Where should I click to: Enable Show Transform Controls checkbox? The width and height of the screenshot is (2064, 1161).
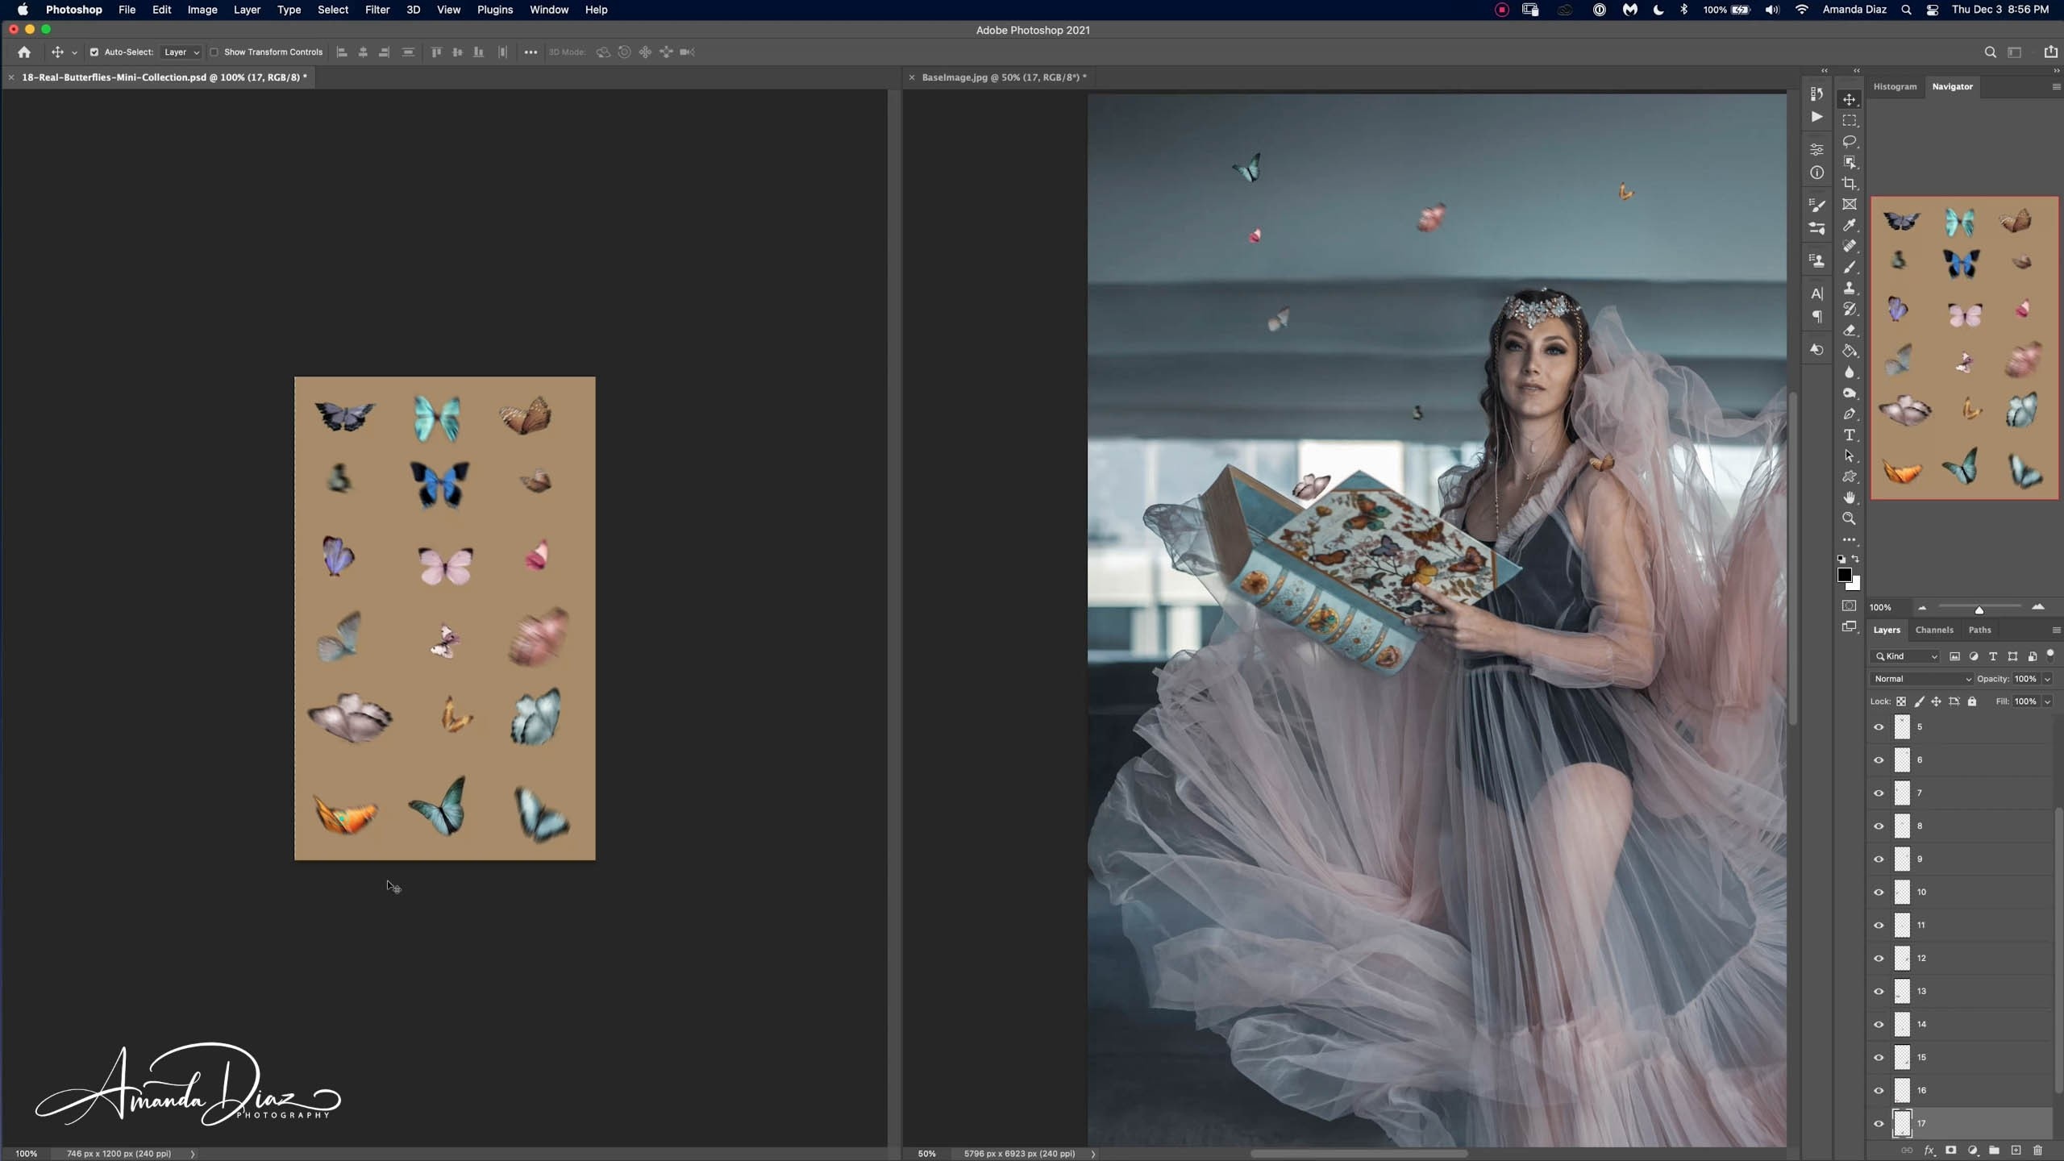[x=214, y=52]
